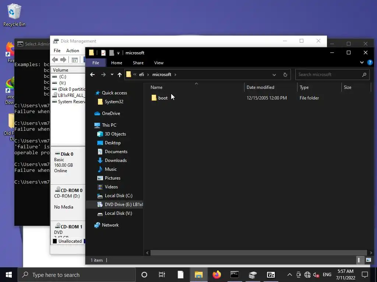Open 7-Zip from the taskbar
377x282 pixels.
pyautogui.click(x=271, y=275)
